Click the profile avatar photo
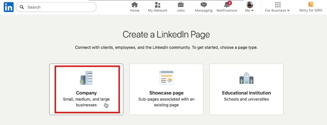327x125 pixels. point(250,5)
